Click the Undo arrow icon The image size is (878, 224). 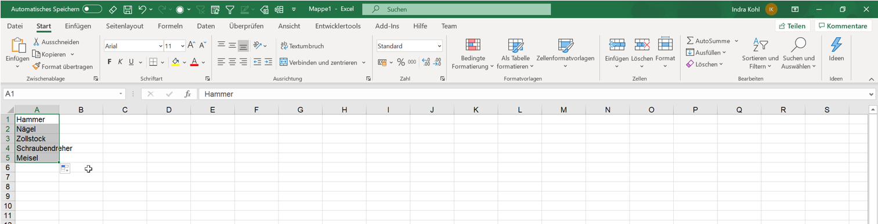(x=142, y=9)
